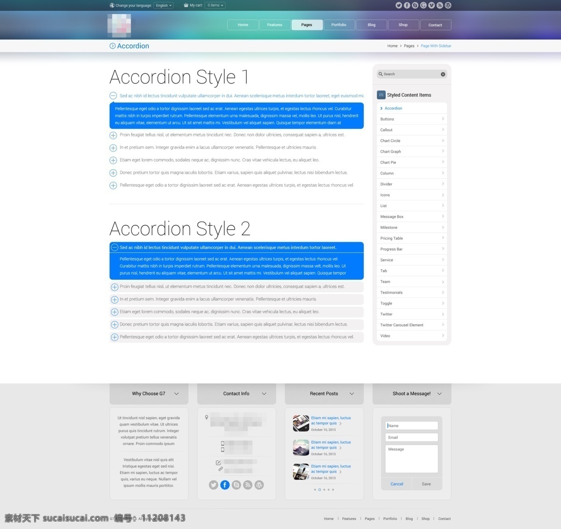Expand "Donec pretium tortor" in Accordion Style 1
The width and height of the screenshot is (561, 529).
[113, 173]
